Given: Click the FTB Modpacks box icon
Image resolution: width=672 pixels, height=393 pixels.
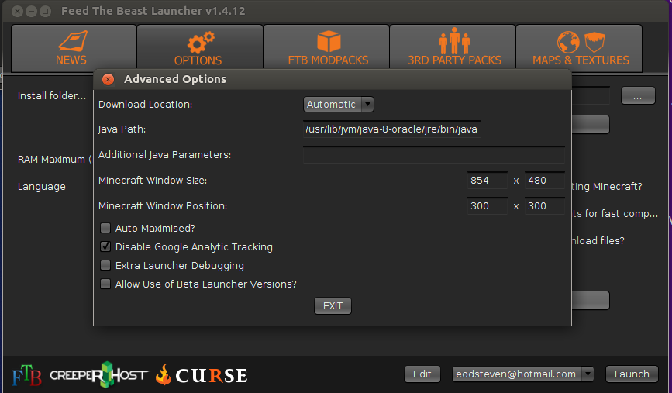Looking at the screenshot, I should 327,41.
